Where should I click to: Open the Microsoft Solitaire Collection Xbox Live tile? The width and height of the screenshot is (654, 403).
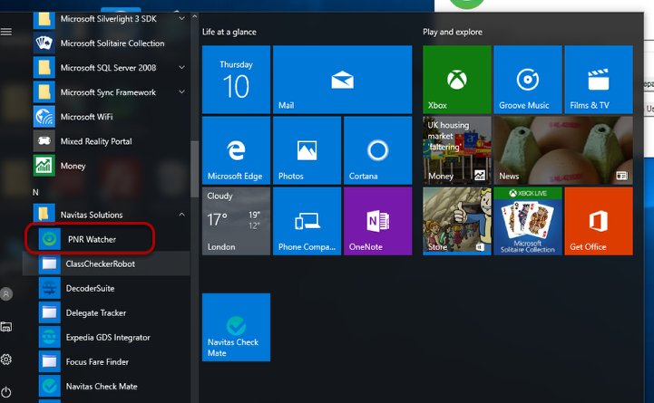[528, 221]
